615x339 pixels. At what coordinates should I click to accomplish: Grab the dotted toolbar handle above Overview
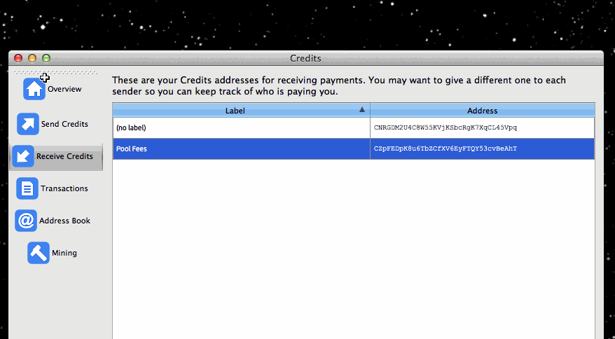55,72
